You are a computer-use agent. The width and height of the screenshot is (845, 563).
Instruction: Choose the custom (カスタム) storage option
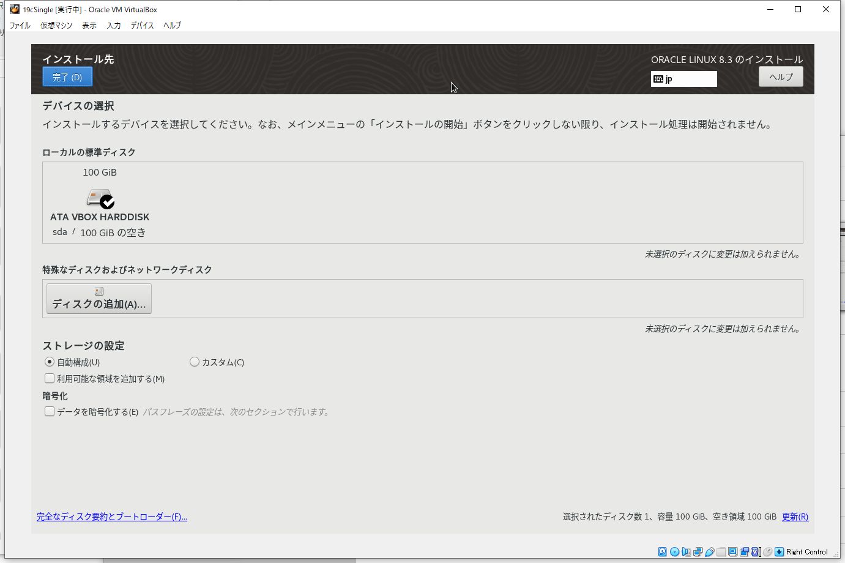(195, 362)
